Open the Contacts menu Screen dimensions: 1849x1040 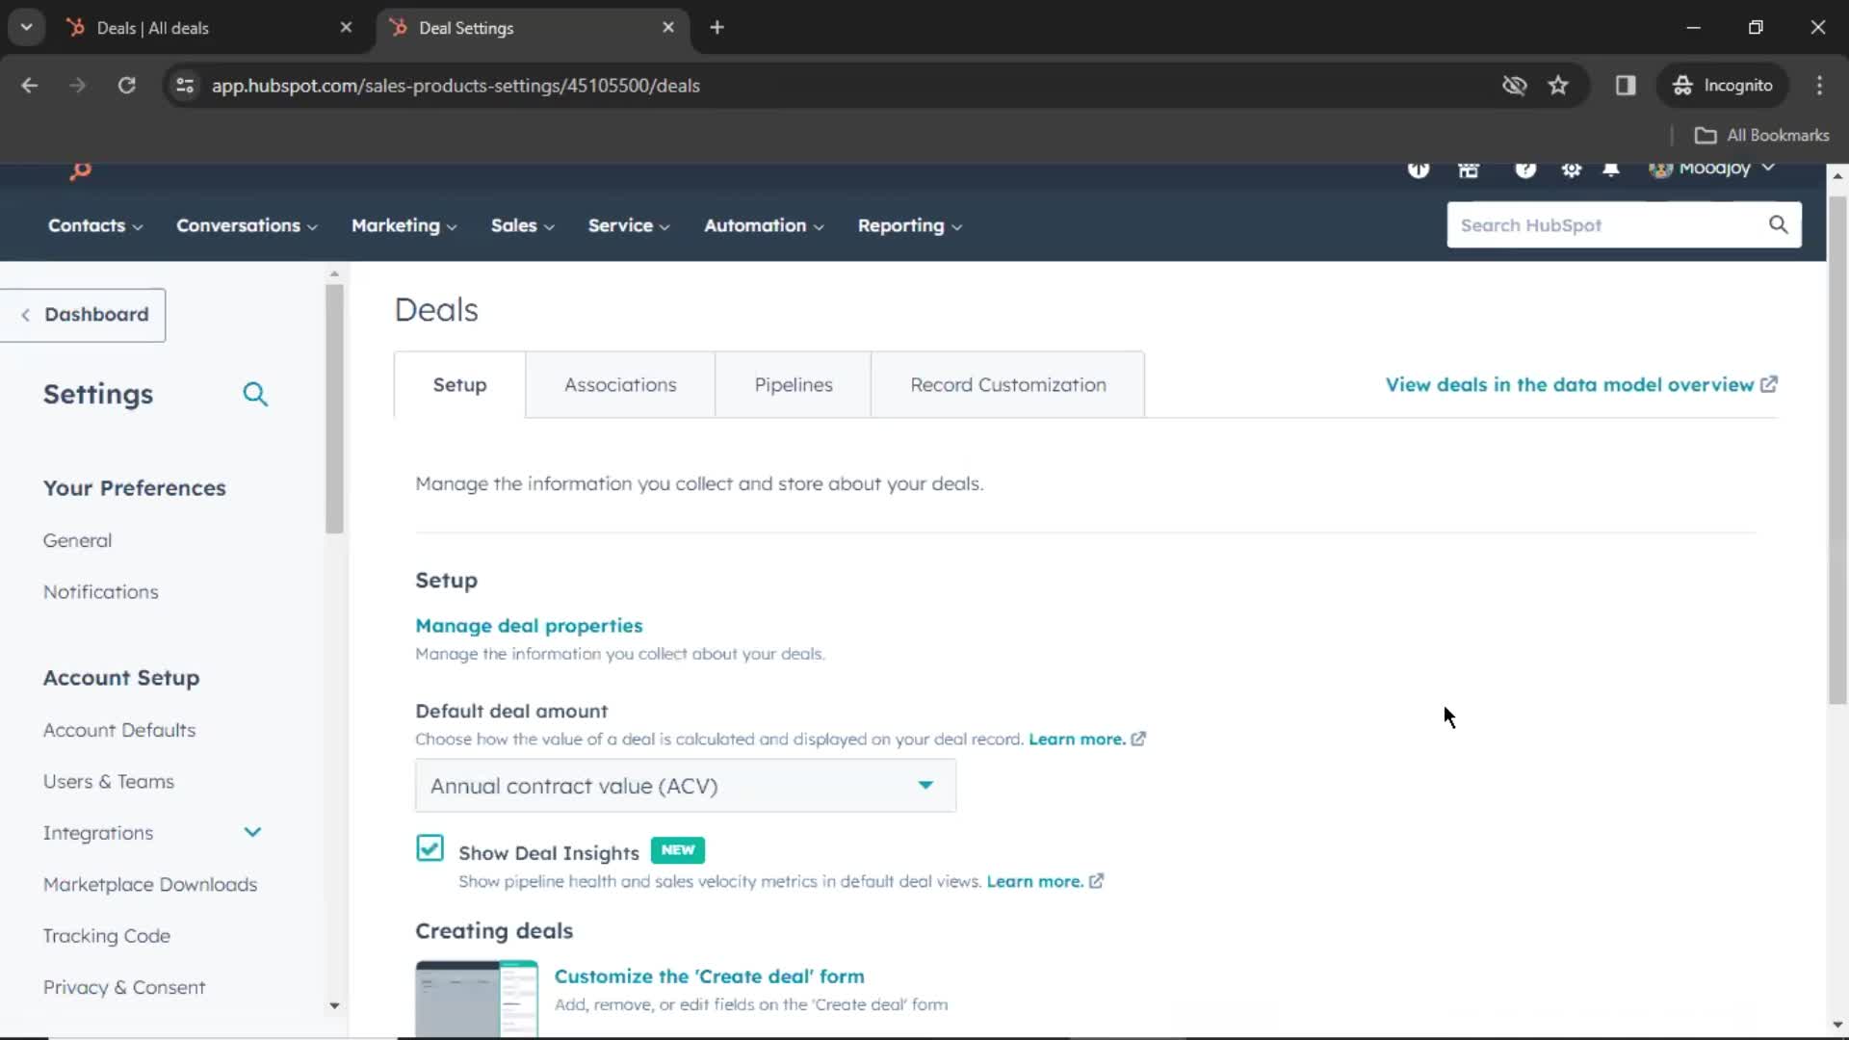click(95, 225)
